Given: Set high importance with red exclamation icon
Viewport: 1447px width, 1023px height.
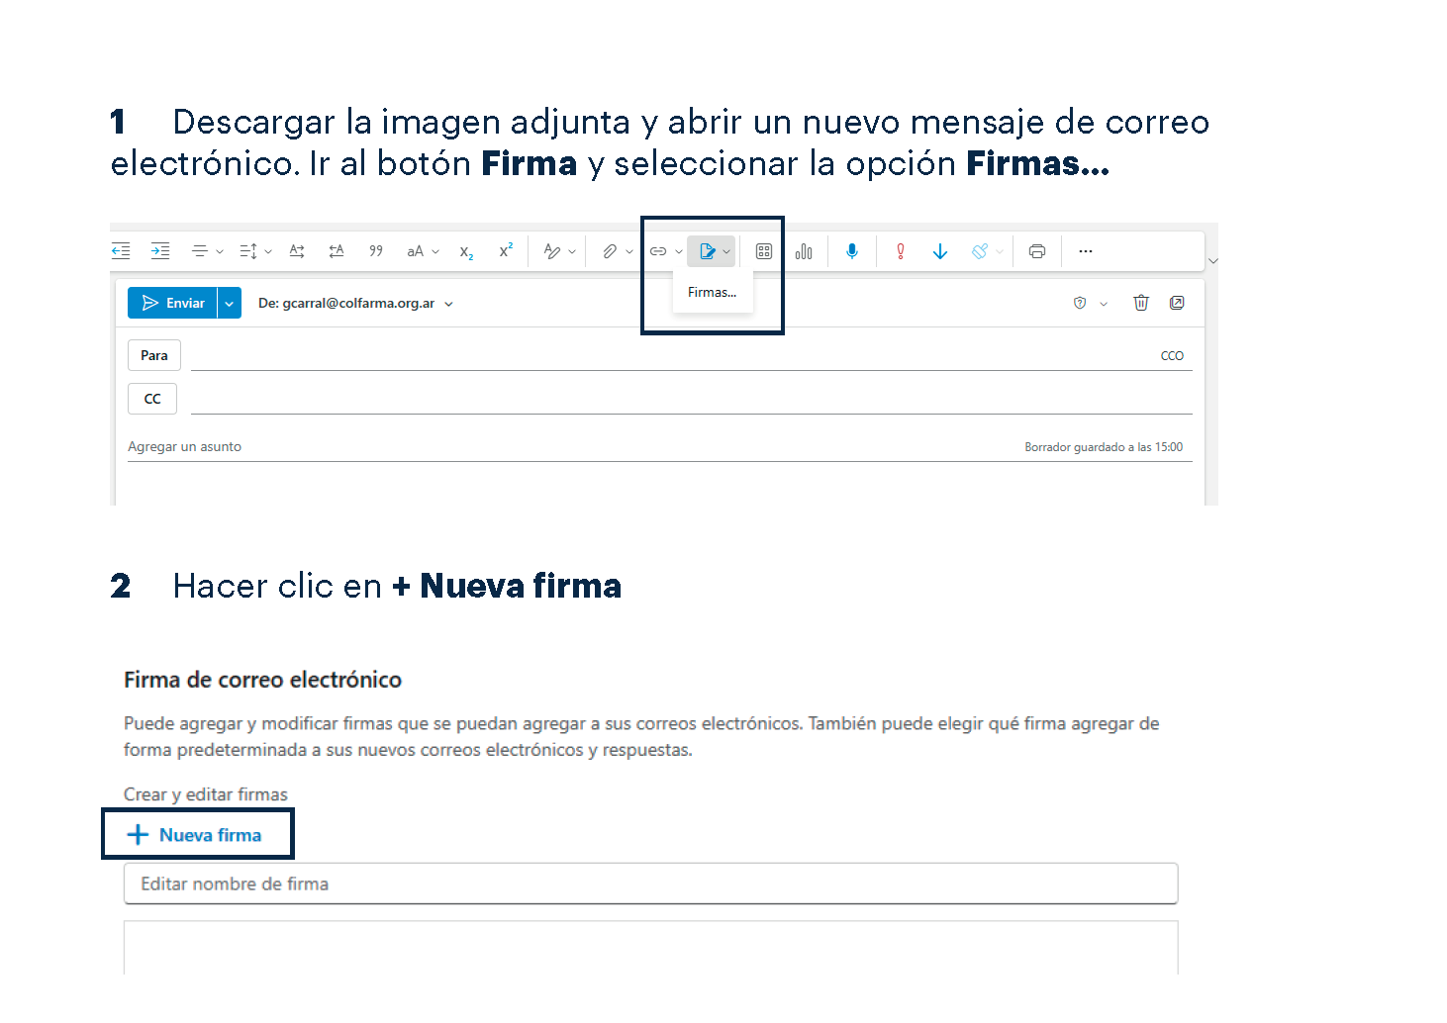Looking at the screenshot, I should click(900, 251).
